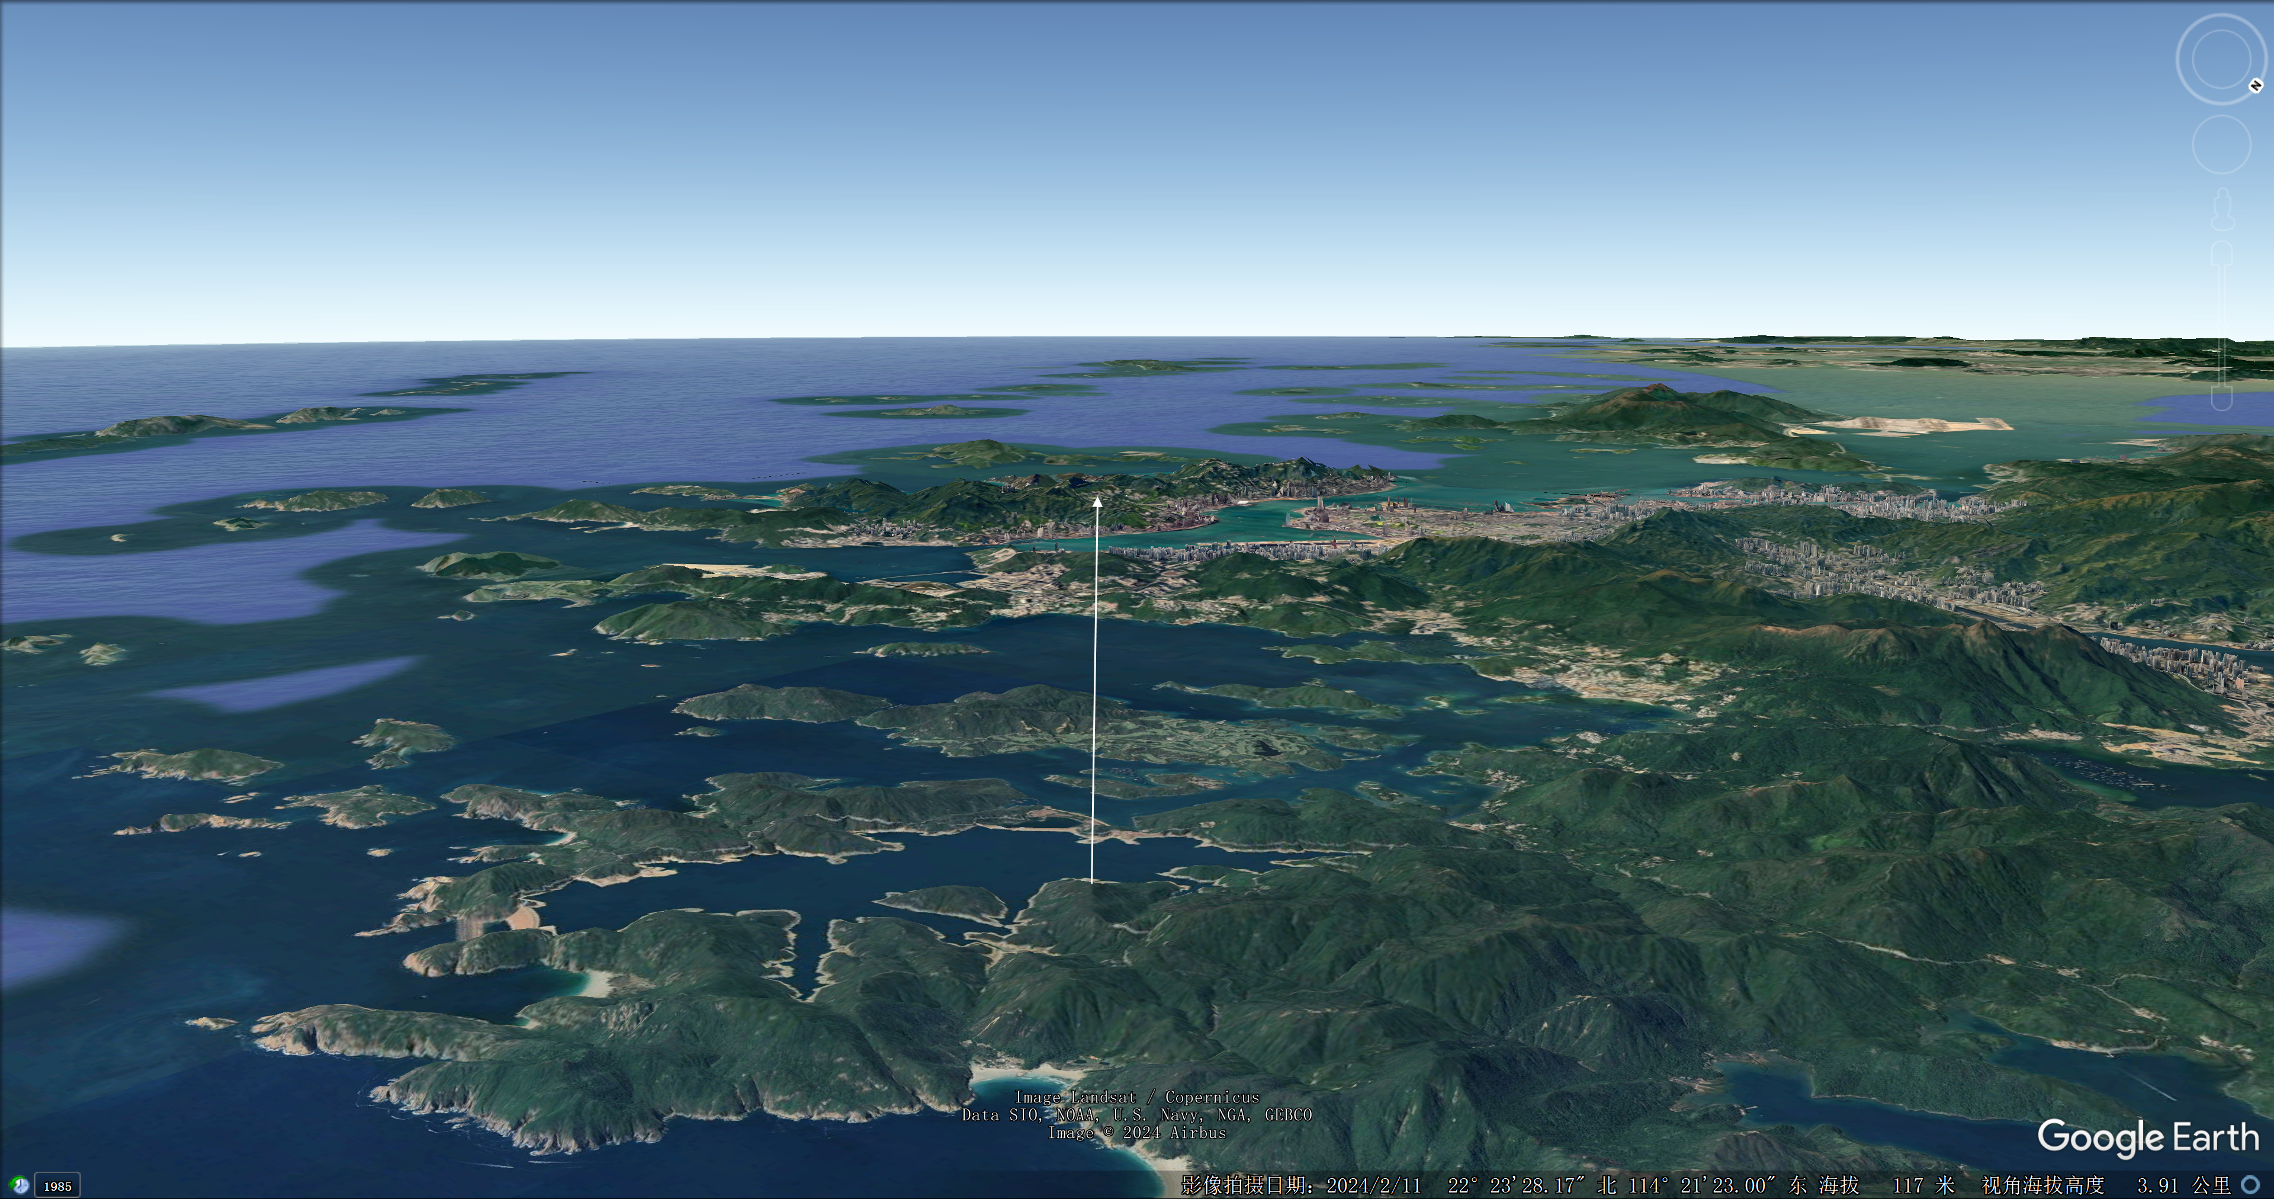Image resolution: width=2274 pixels, height=1199 pixels.
Task: Click the look-around joystick center
Action: [x=2222, y=59]
